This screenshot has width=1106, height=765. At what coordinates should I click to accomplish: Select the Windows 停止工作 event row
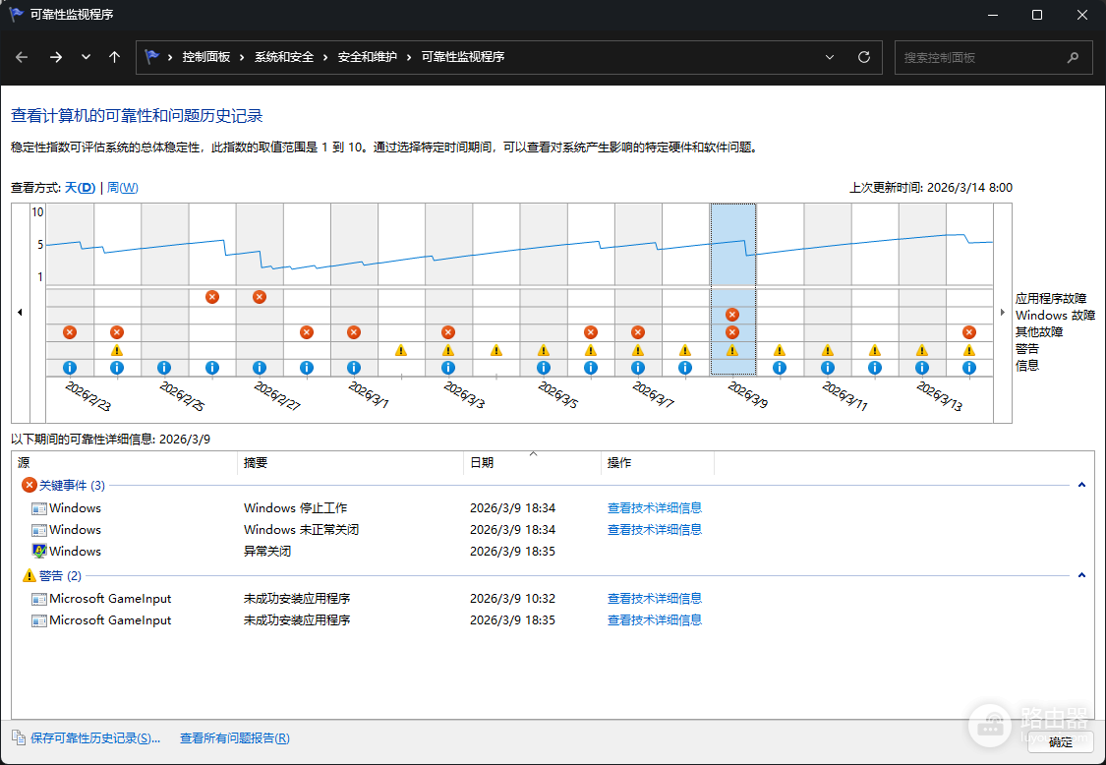click(553, 508)
